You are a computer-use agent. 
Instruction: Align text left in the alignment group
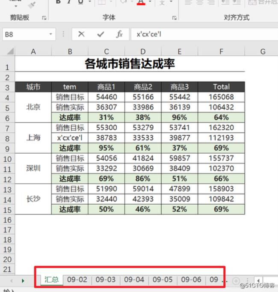point(188,2)
